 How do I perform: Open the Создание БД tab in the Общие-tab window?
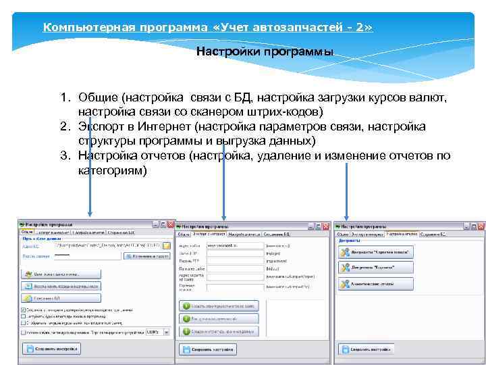click(121, 233)
